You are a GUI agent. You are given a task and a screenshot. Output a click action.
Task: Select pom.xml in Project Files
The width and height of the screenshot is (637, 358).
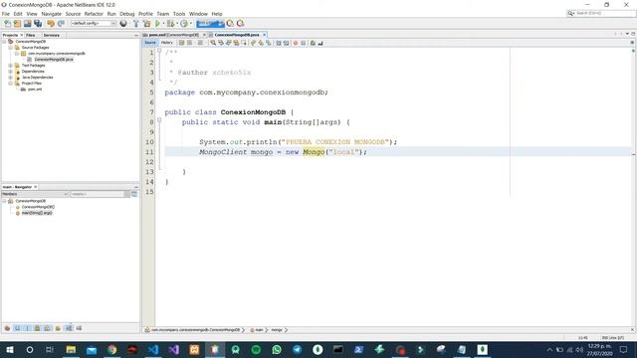(x=35, y=89)
